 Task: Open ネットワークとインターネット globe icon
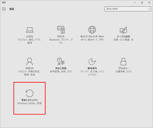point(92,30)
